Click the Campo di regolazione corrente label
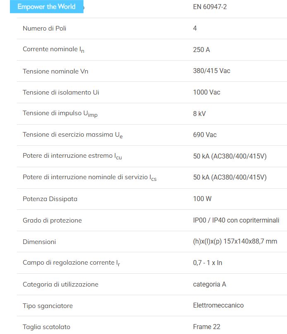This screenshot has height=334, width=287. [71, 263]
